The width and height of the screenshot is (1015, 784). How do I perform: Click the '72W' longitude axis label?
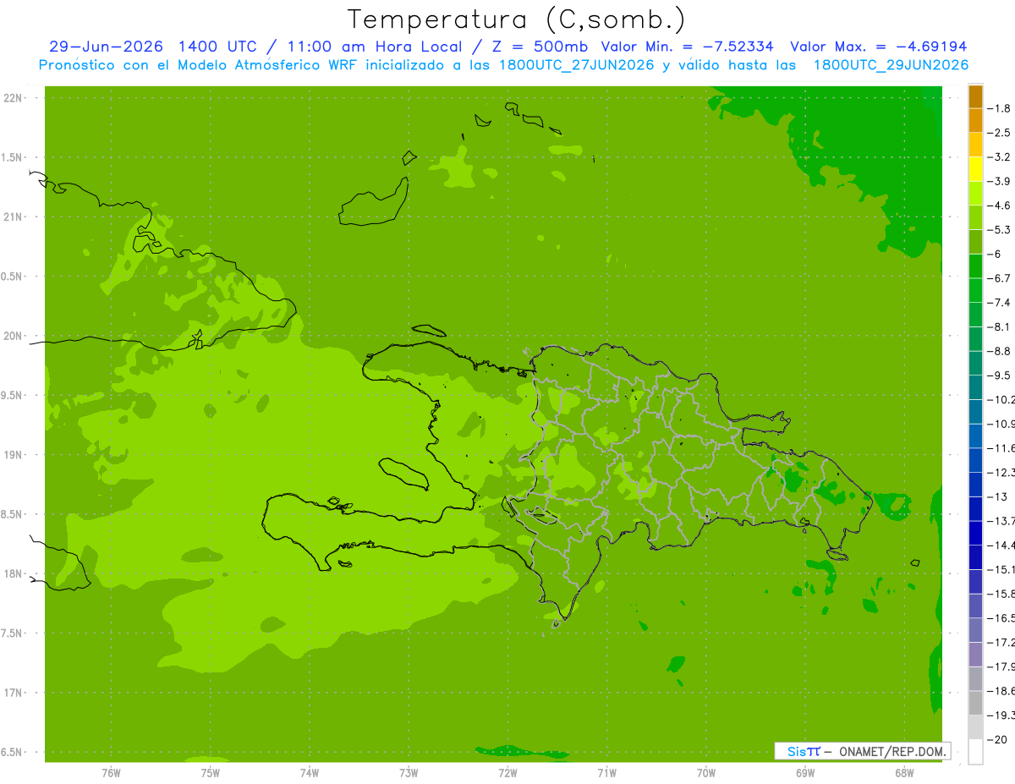coord(507,773)
